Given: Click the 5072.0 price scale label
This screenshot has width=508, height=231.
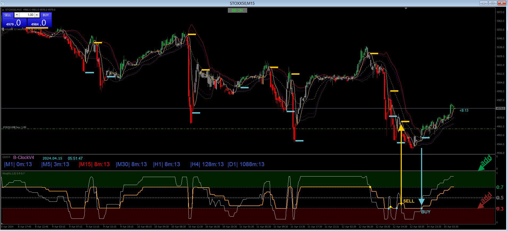Looking at the screenshot, I should point(501,12).
